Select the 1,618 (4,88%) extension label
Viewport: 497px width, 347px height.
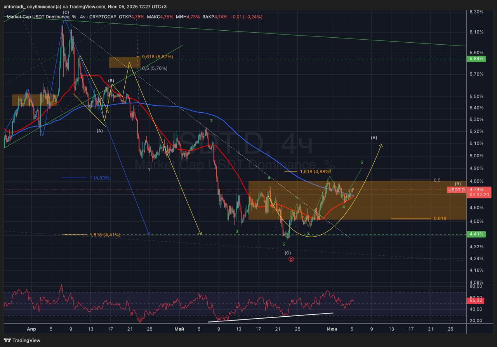pyautogui.click(x=315, y=171)
